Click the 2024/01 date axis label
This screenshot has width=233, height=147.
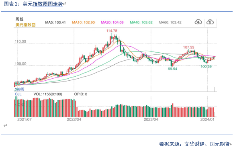(207, 119)
